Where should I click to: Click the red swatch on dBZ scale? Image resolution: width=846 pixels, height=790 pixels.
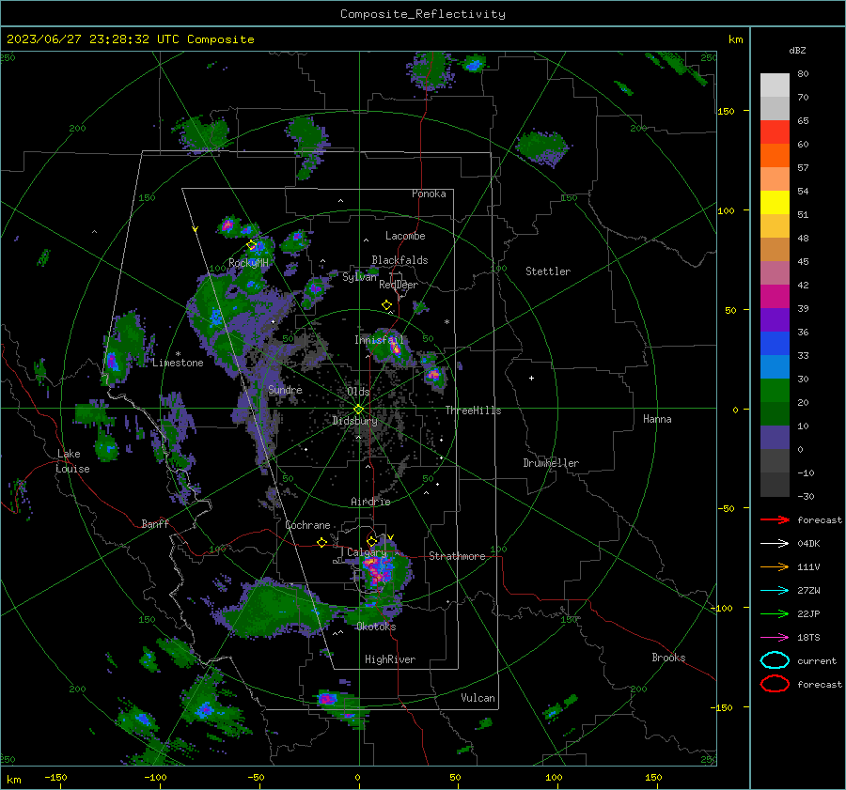[775, 132]
